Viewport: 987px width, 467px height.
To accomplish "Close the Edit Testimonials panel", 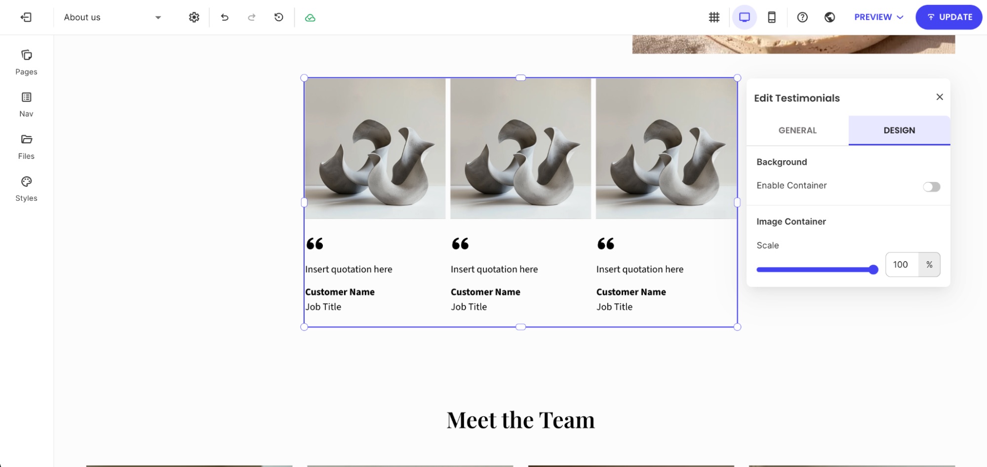I will click(940, 97).
